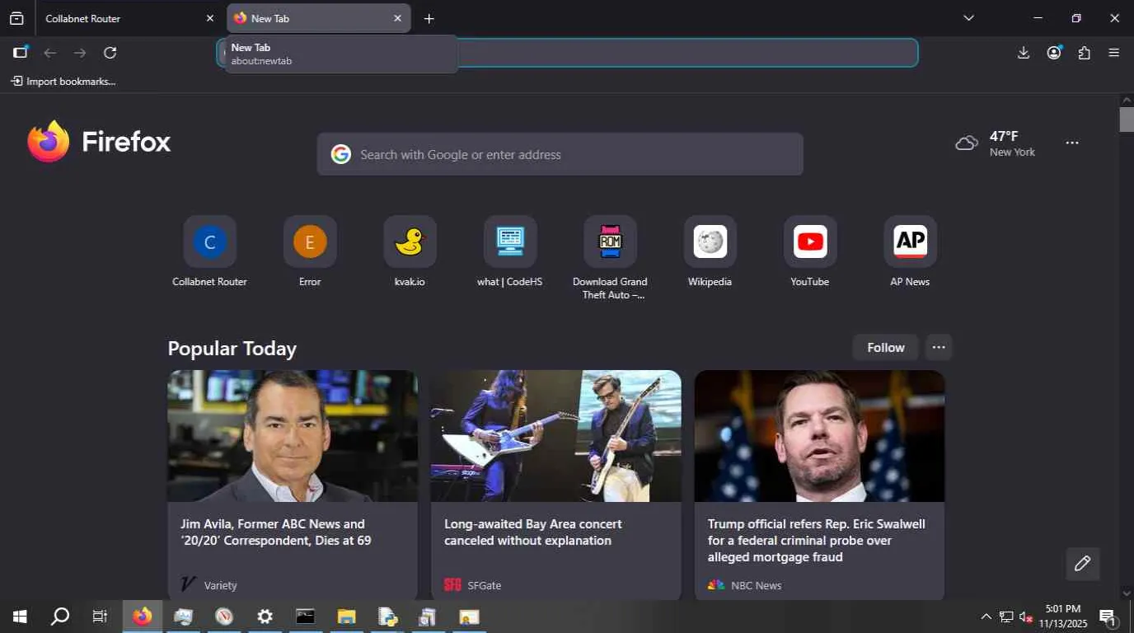
Task: Open File Explorer from the taskbar
Action: [x=346, y=617]
